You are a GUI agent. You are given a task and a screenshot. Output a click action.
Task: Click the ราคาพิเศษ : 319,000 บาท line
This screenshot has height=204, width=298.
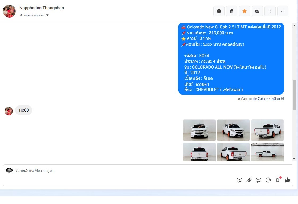pyautogui.click(x=207, y=33)
